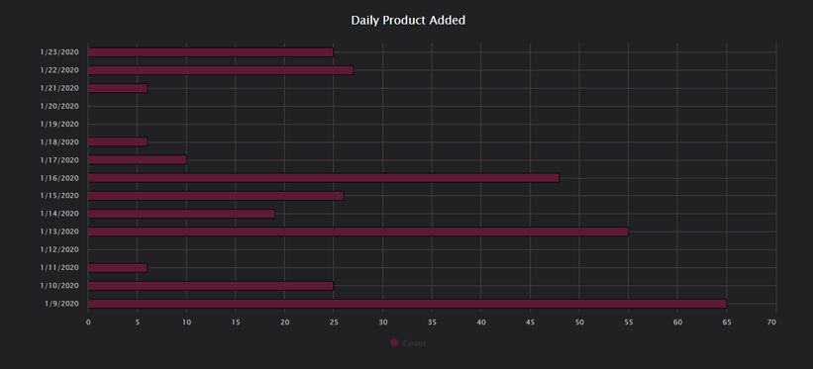813x369 pixels.
Task: Click the x-axis value 35
Action: (432, 323)
